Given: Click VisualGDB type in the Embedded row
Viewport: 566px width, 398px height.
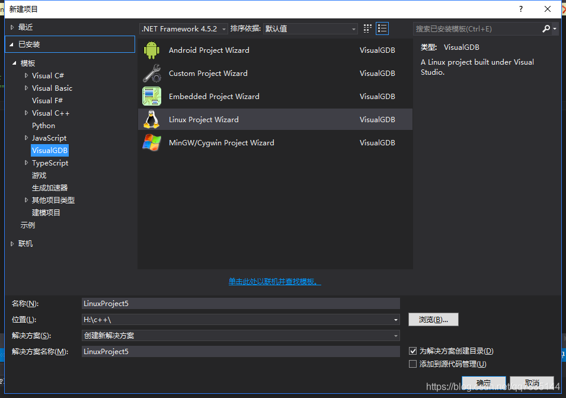Looking at the screenshot, I should (x=377, y=97).
